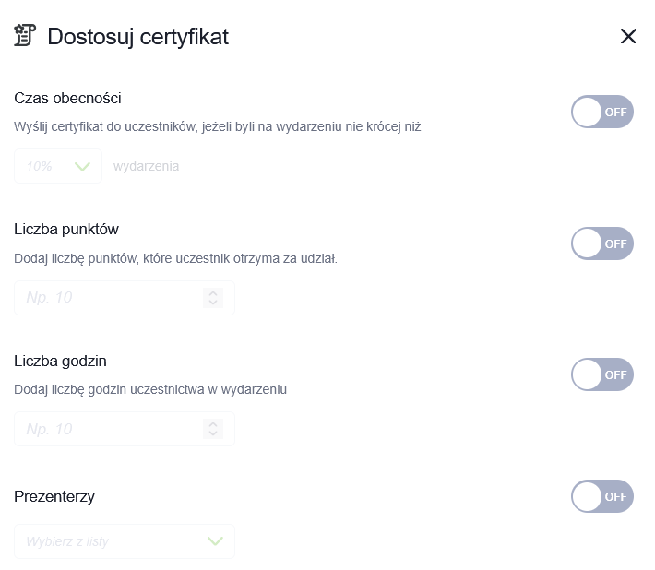Enable the Prezenterzy toggle
Screen dimensions: 655x570
click(x=601, y=496)
